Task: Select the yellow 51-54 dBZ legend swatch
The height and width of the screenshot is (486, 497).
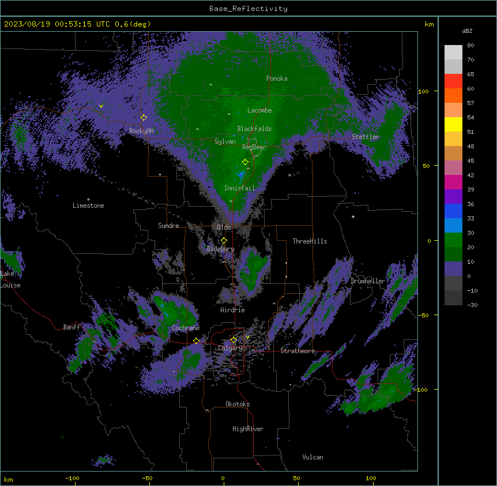Action: click(453, 124)
